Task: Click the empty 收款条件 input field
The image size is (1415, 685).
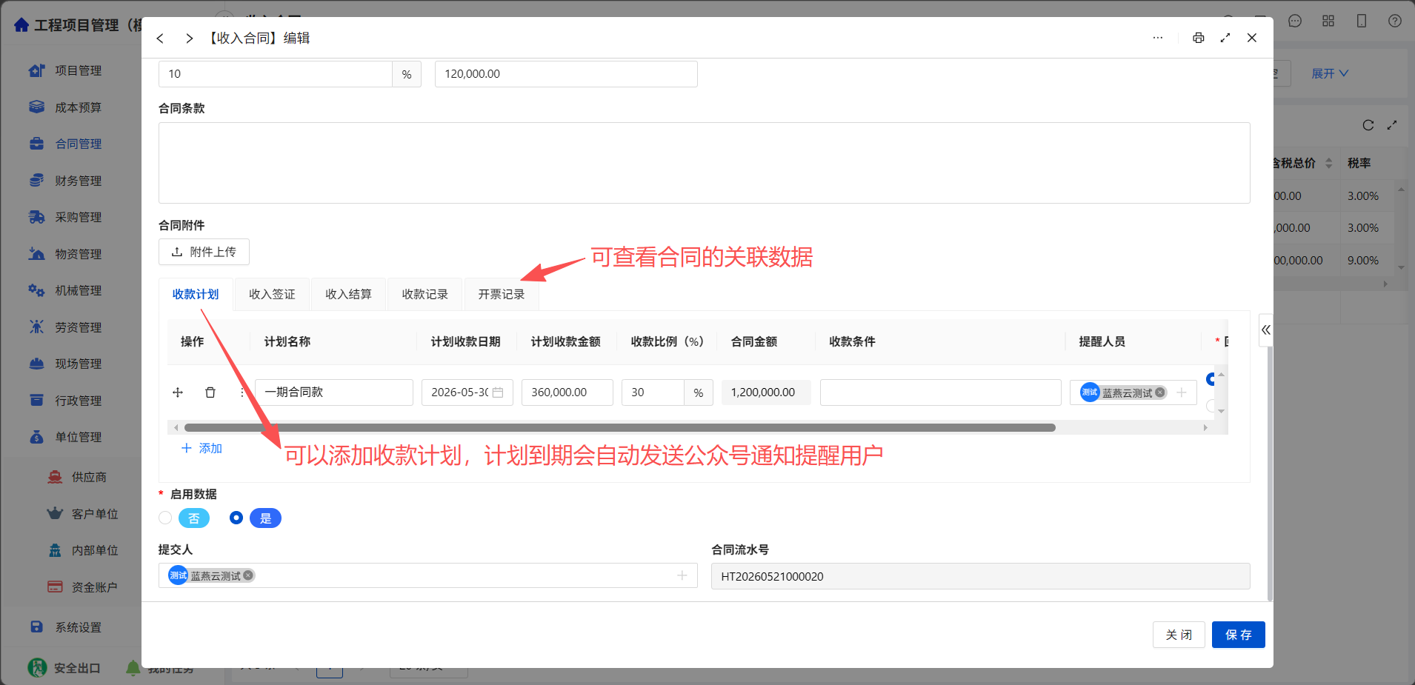Action: pyautogui.click(x=941, y=392)
